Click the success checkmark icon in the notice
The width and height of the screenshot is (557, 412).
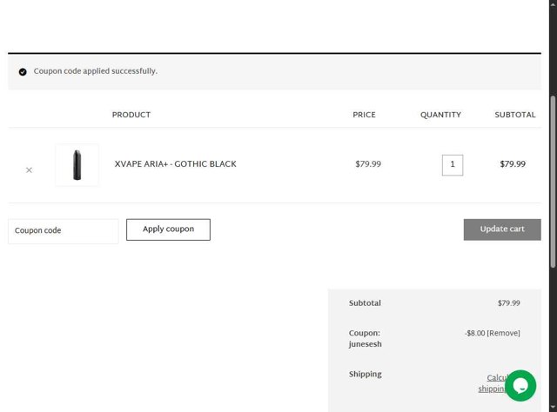pos(23,72)
